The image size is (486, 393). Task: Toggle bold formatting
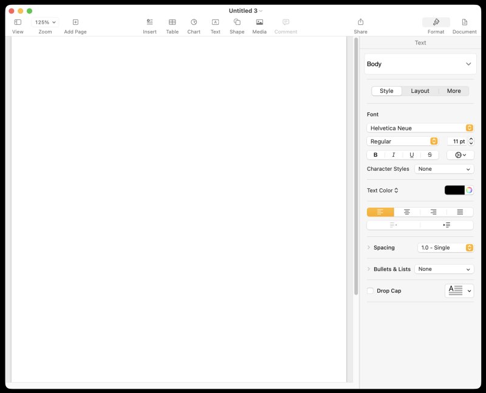pyautogui.click(x=375, y=155)
